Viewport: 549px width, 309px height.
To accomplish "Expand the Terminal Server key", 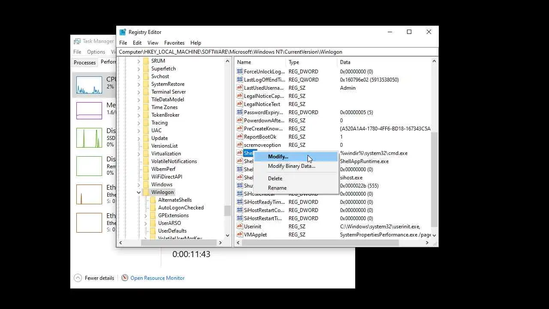I will tap(139, 92).
